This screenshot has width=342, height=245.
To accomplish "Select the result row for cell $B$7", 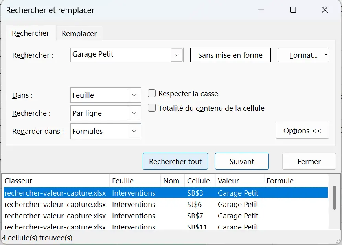I will point(166,216).
